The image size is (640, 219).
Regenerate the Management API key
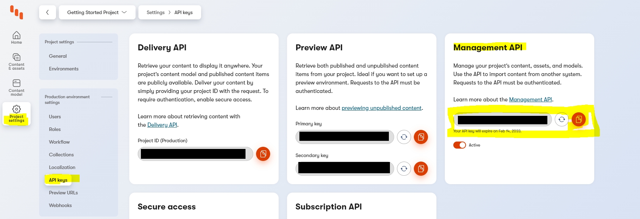(561, 119)
